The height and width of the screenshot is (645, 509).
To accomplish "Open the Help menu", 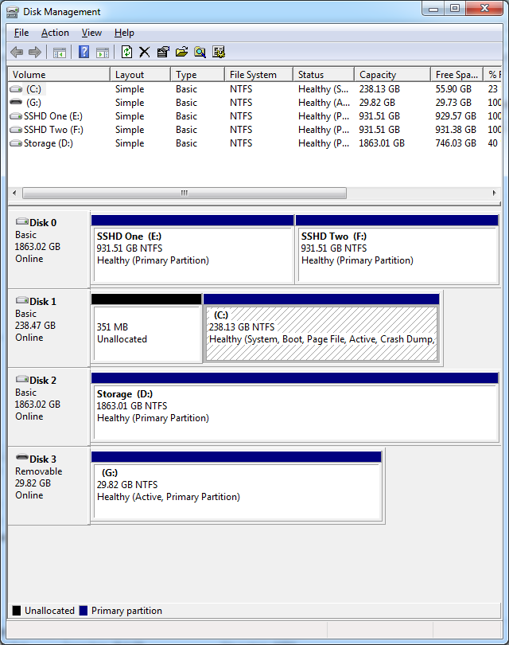I will (x=124, y=33).
